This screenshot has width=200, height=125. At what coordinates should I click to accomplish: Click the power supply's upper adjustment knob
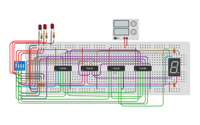134,24
